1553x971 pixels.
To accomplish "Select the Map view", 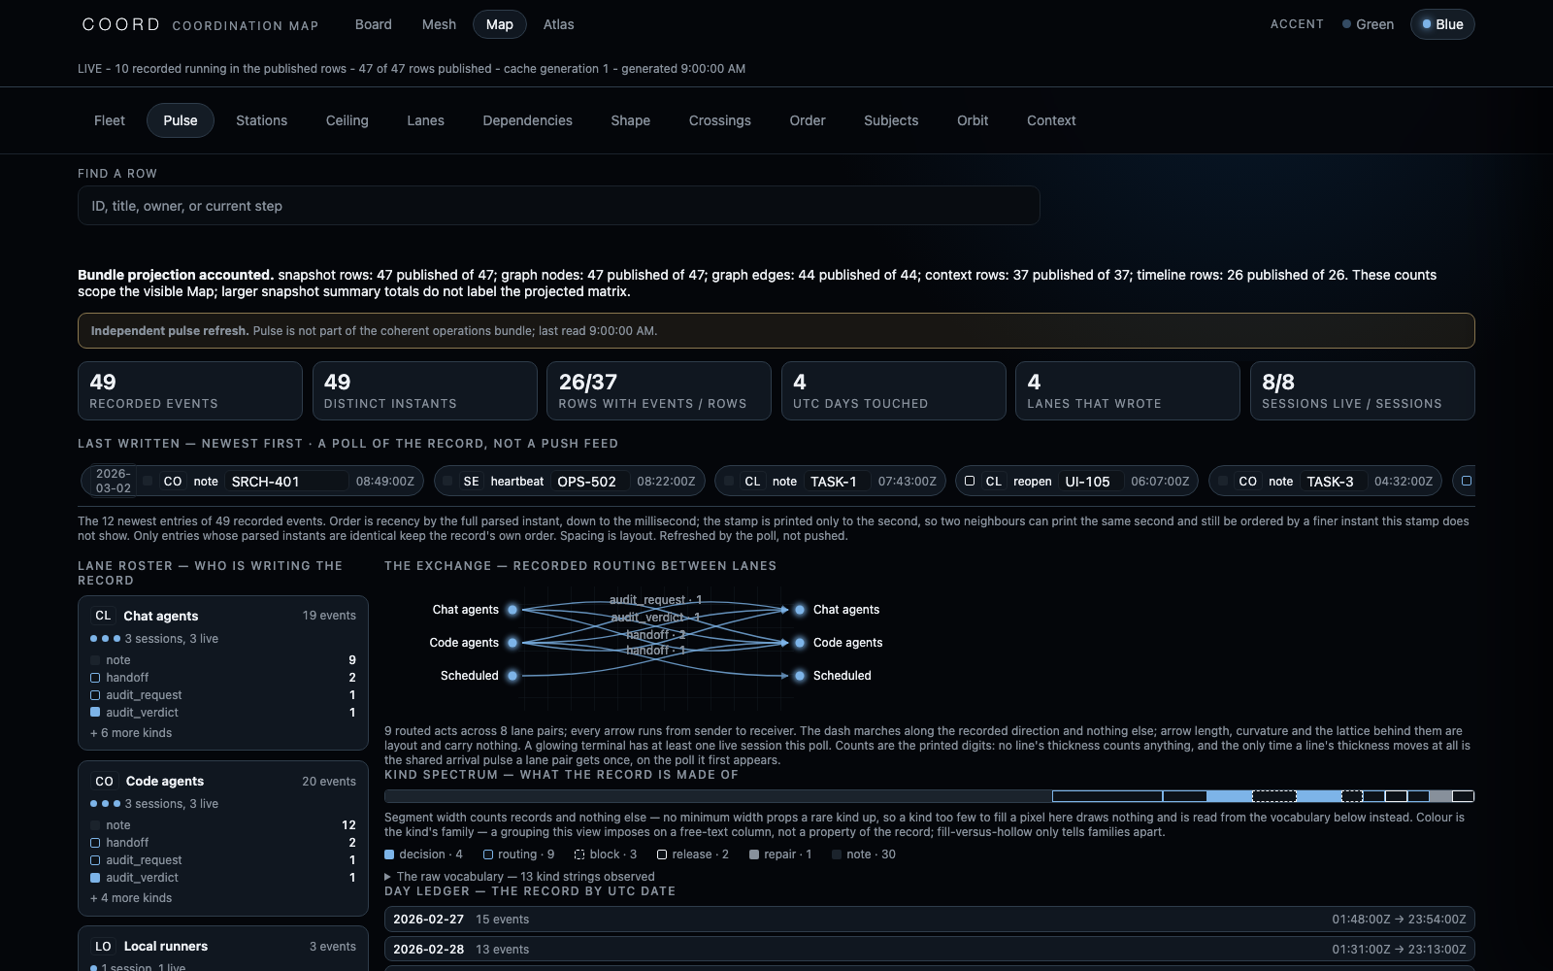I will coord(500,24).
